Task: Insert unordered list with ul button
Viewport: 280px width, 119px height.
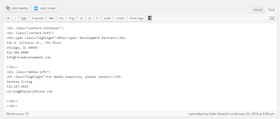Action: (81, 18)
